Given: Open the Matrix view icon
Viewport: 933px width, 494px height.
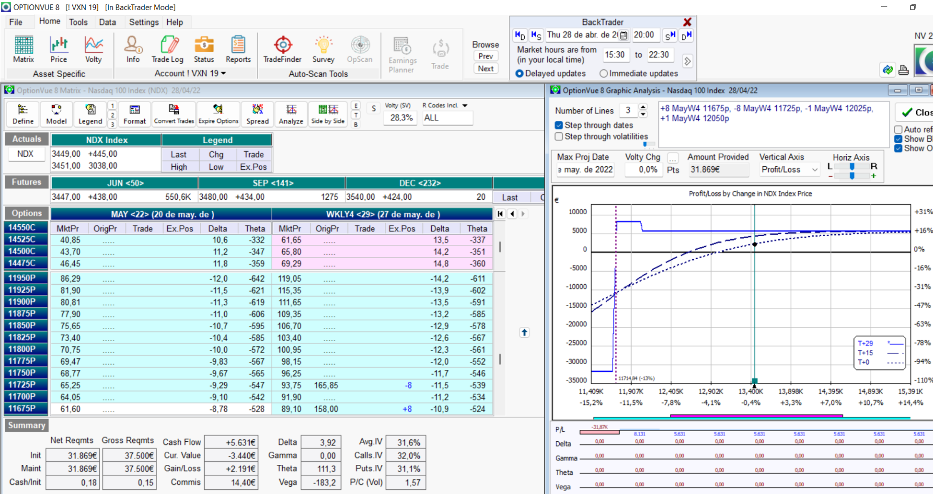Looking at the screenshot, I should pyautogui.click(x=23, y=49).
